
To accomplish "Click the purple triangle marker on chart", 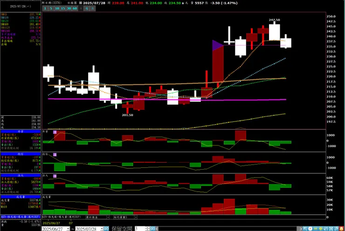I will 217,46.
